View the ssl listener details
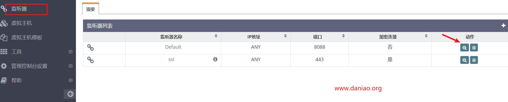This screenshot has width=508, height=102. [464, 60]
